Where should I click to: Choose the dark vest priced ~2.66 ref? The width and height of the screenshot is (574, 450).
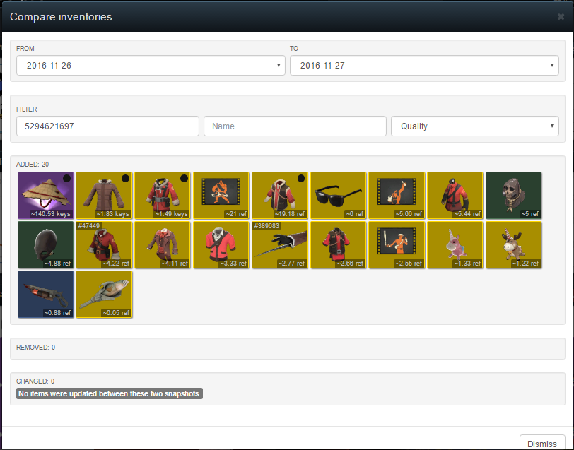tap(339, 244)
